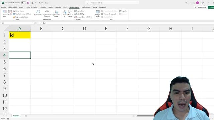
Task: Open Segurança de Macro settings
Action: coord(21,17)
